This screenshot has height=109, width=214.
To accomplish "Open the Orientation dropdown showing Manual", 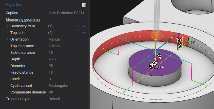I will click(54, 39).
